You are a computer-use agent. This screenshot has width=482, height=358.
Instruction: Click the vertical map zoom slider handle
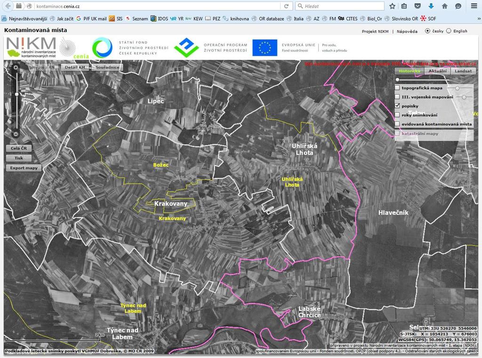click(16, 94)
